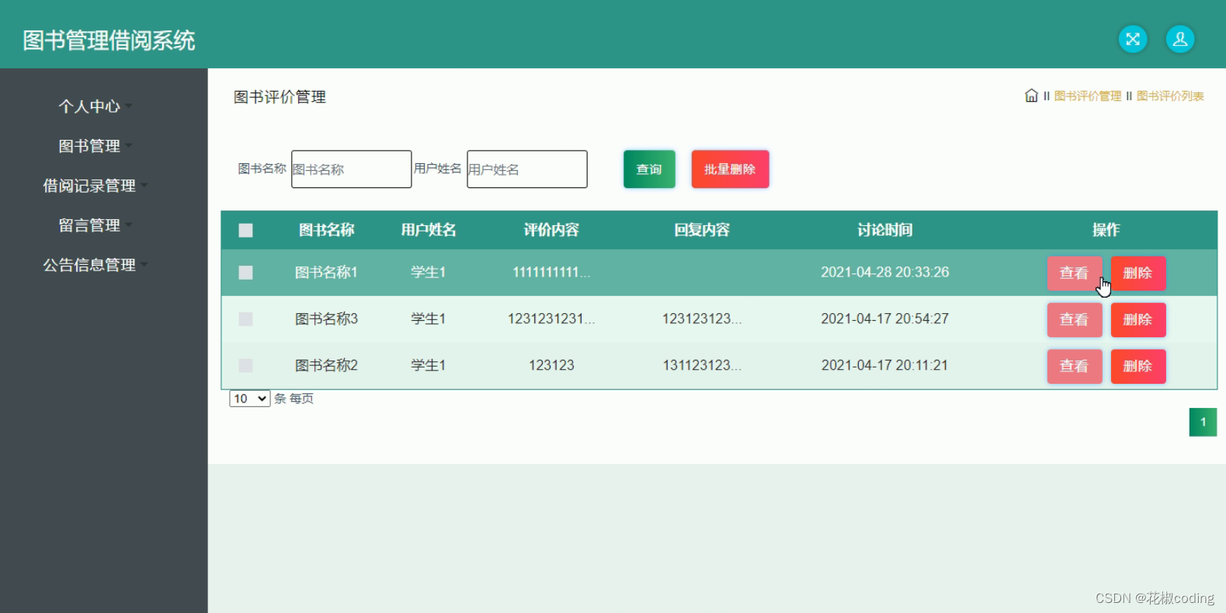Go to pagination page 1
Viewport: 1226px width, 613px height.
1203,423
